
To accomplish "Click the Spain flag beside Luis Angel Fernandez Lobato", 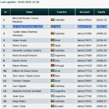I will pyautogui.click(x=53, y=26).
